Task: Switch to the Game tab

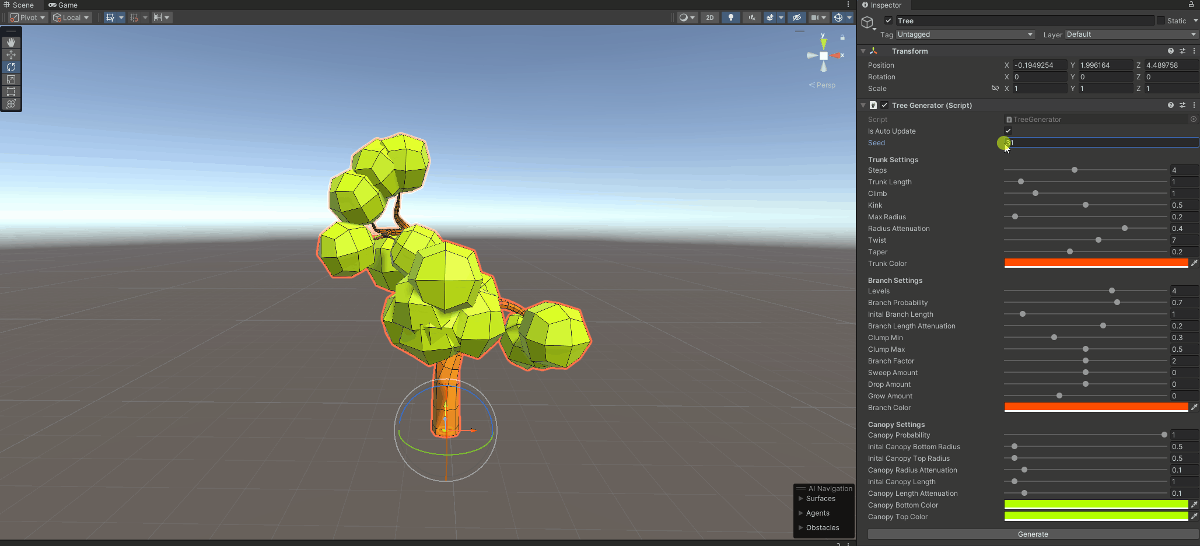Action: click(x=63, y=5)
